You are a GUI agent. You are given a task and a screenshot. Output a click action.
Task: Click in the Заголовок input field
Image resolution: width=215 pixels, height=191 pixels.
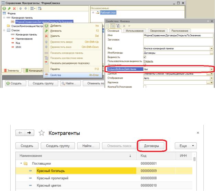point(178,42)
